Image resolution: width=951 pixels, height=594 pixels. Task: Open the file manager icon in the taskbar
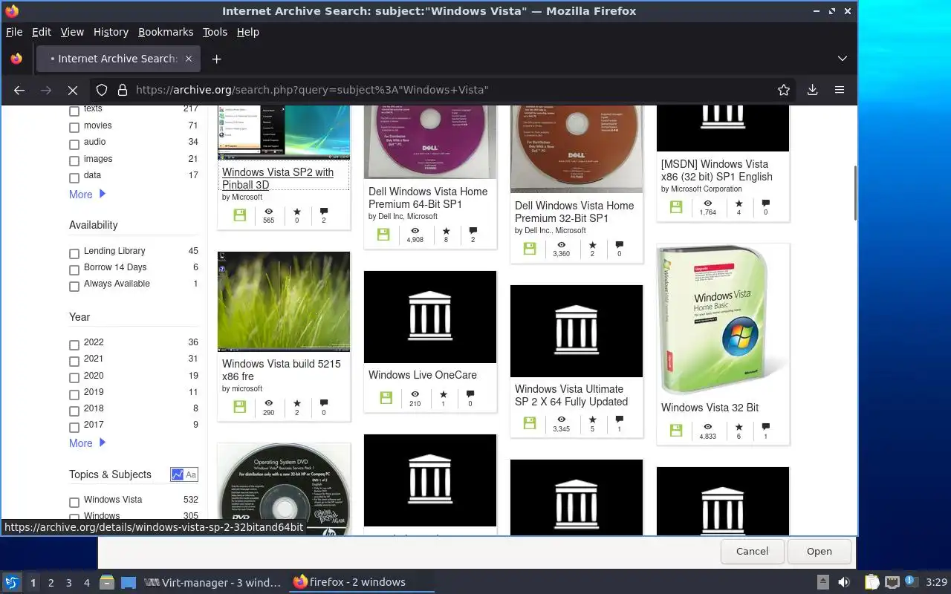[106, 582]
